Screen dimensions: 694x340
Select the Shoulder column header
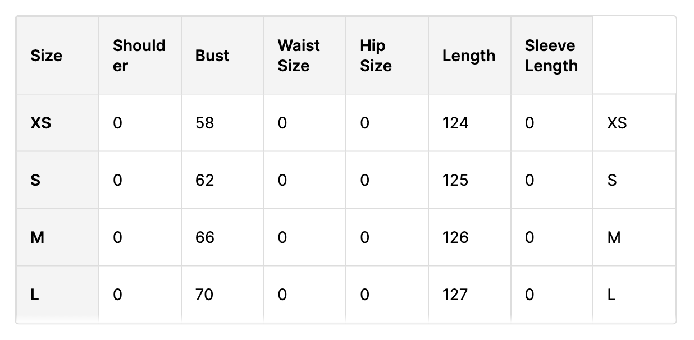(x=139, y=56)
